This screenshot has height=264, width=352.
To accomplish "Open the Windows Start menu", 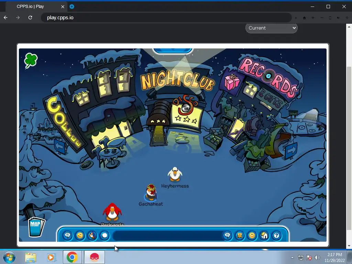I will pyautogui.click(x=9, y=257).
